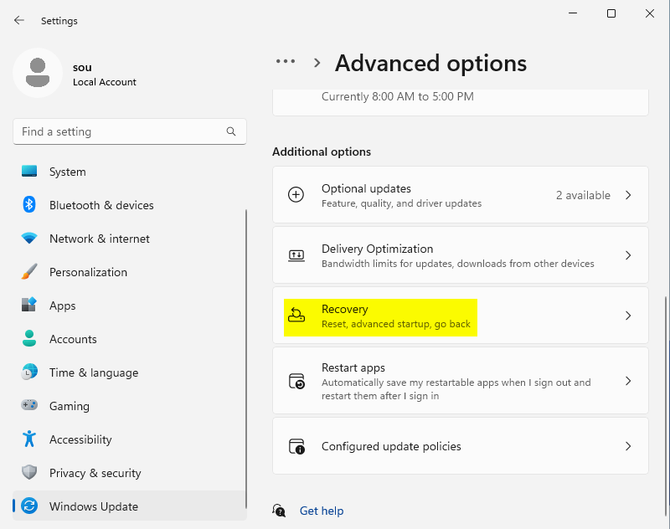This screenshot has height=529, width=670.
Task: Click 'Currently 8:00 AM to 5:00 PM' text
Action: click(x=397, y=96)
